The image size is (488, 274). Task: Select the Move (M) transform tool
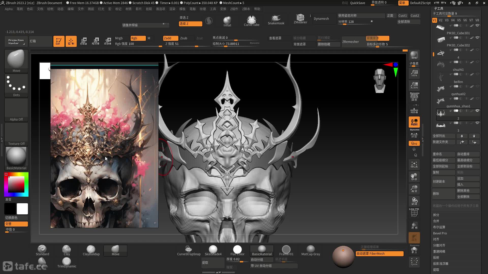[x=84, y=41]
